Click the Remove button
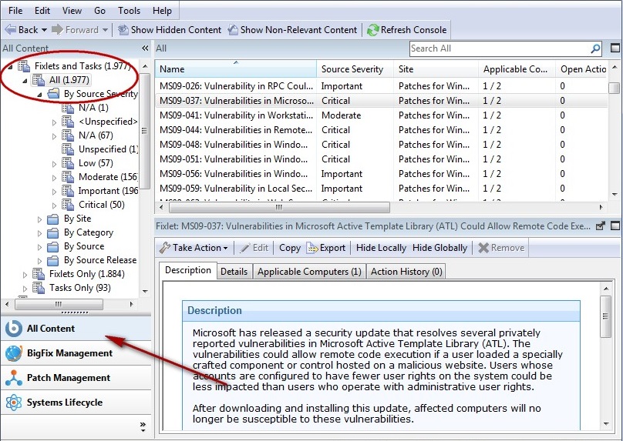 (501, 248)
